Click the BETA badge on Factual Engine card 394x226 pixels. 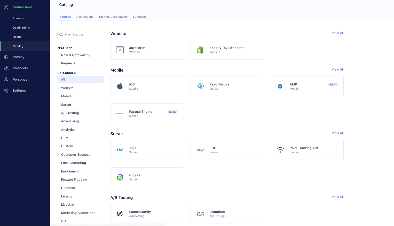coord(172,112)
